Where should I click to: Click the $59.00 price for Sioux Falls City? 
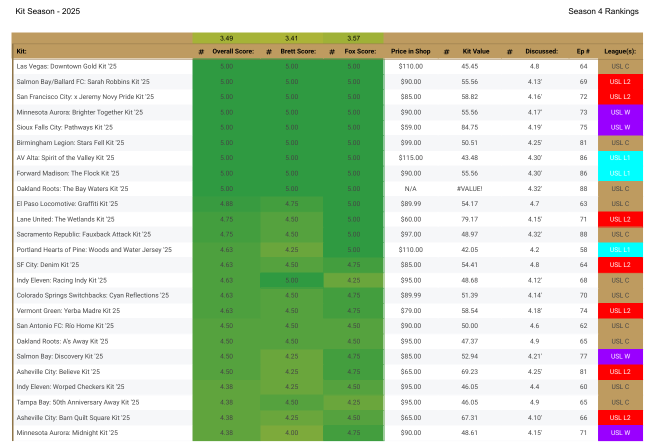410,127
